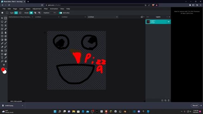Open the Filter menu
Viewport: 203px width, 114px height.
46,9
